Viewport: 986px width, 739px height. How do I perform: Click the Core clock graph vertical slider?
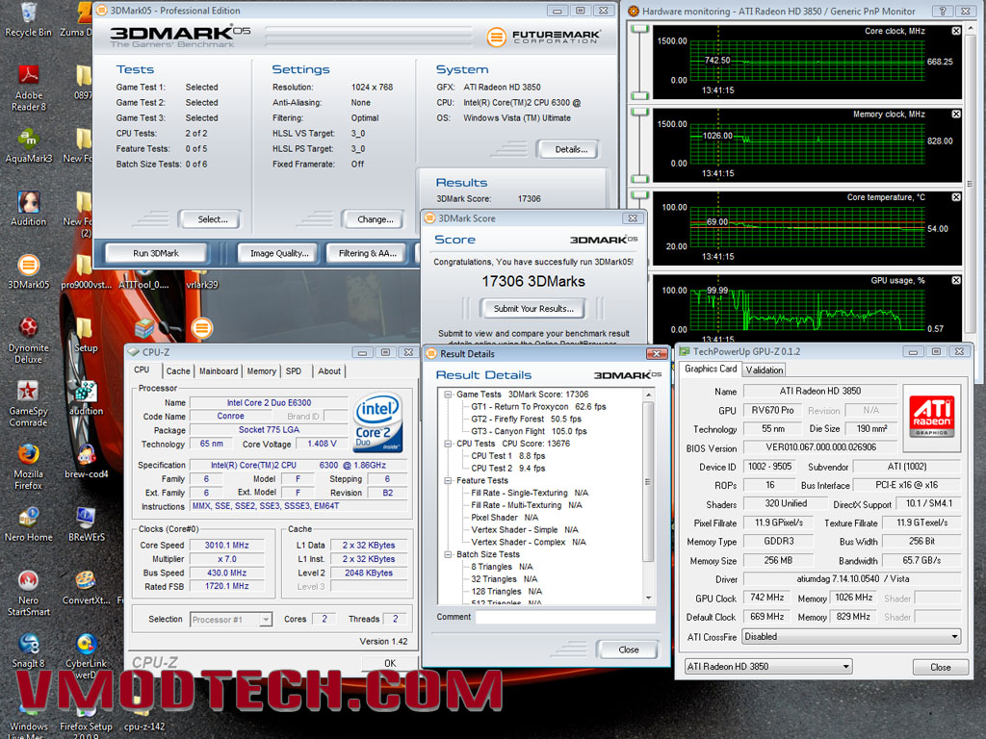[640, 63]
